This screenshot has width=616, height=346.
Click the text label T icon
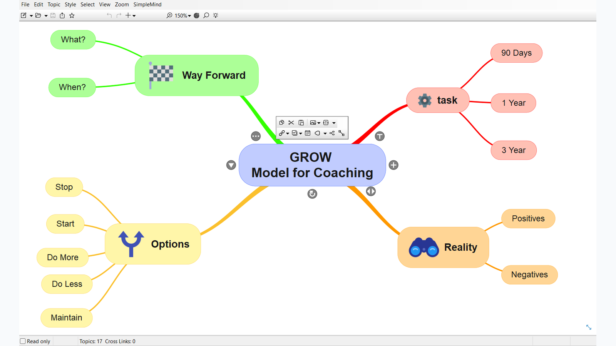coord(326,123)
